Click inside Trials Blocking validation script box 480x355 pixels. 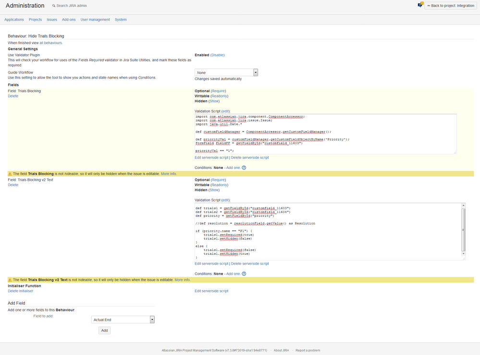pos(326,134)
